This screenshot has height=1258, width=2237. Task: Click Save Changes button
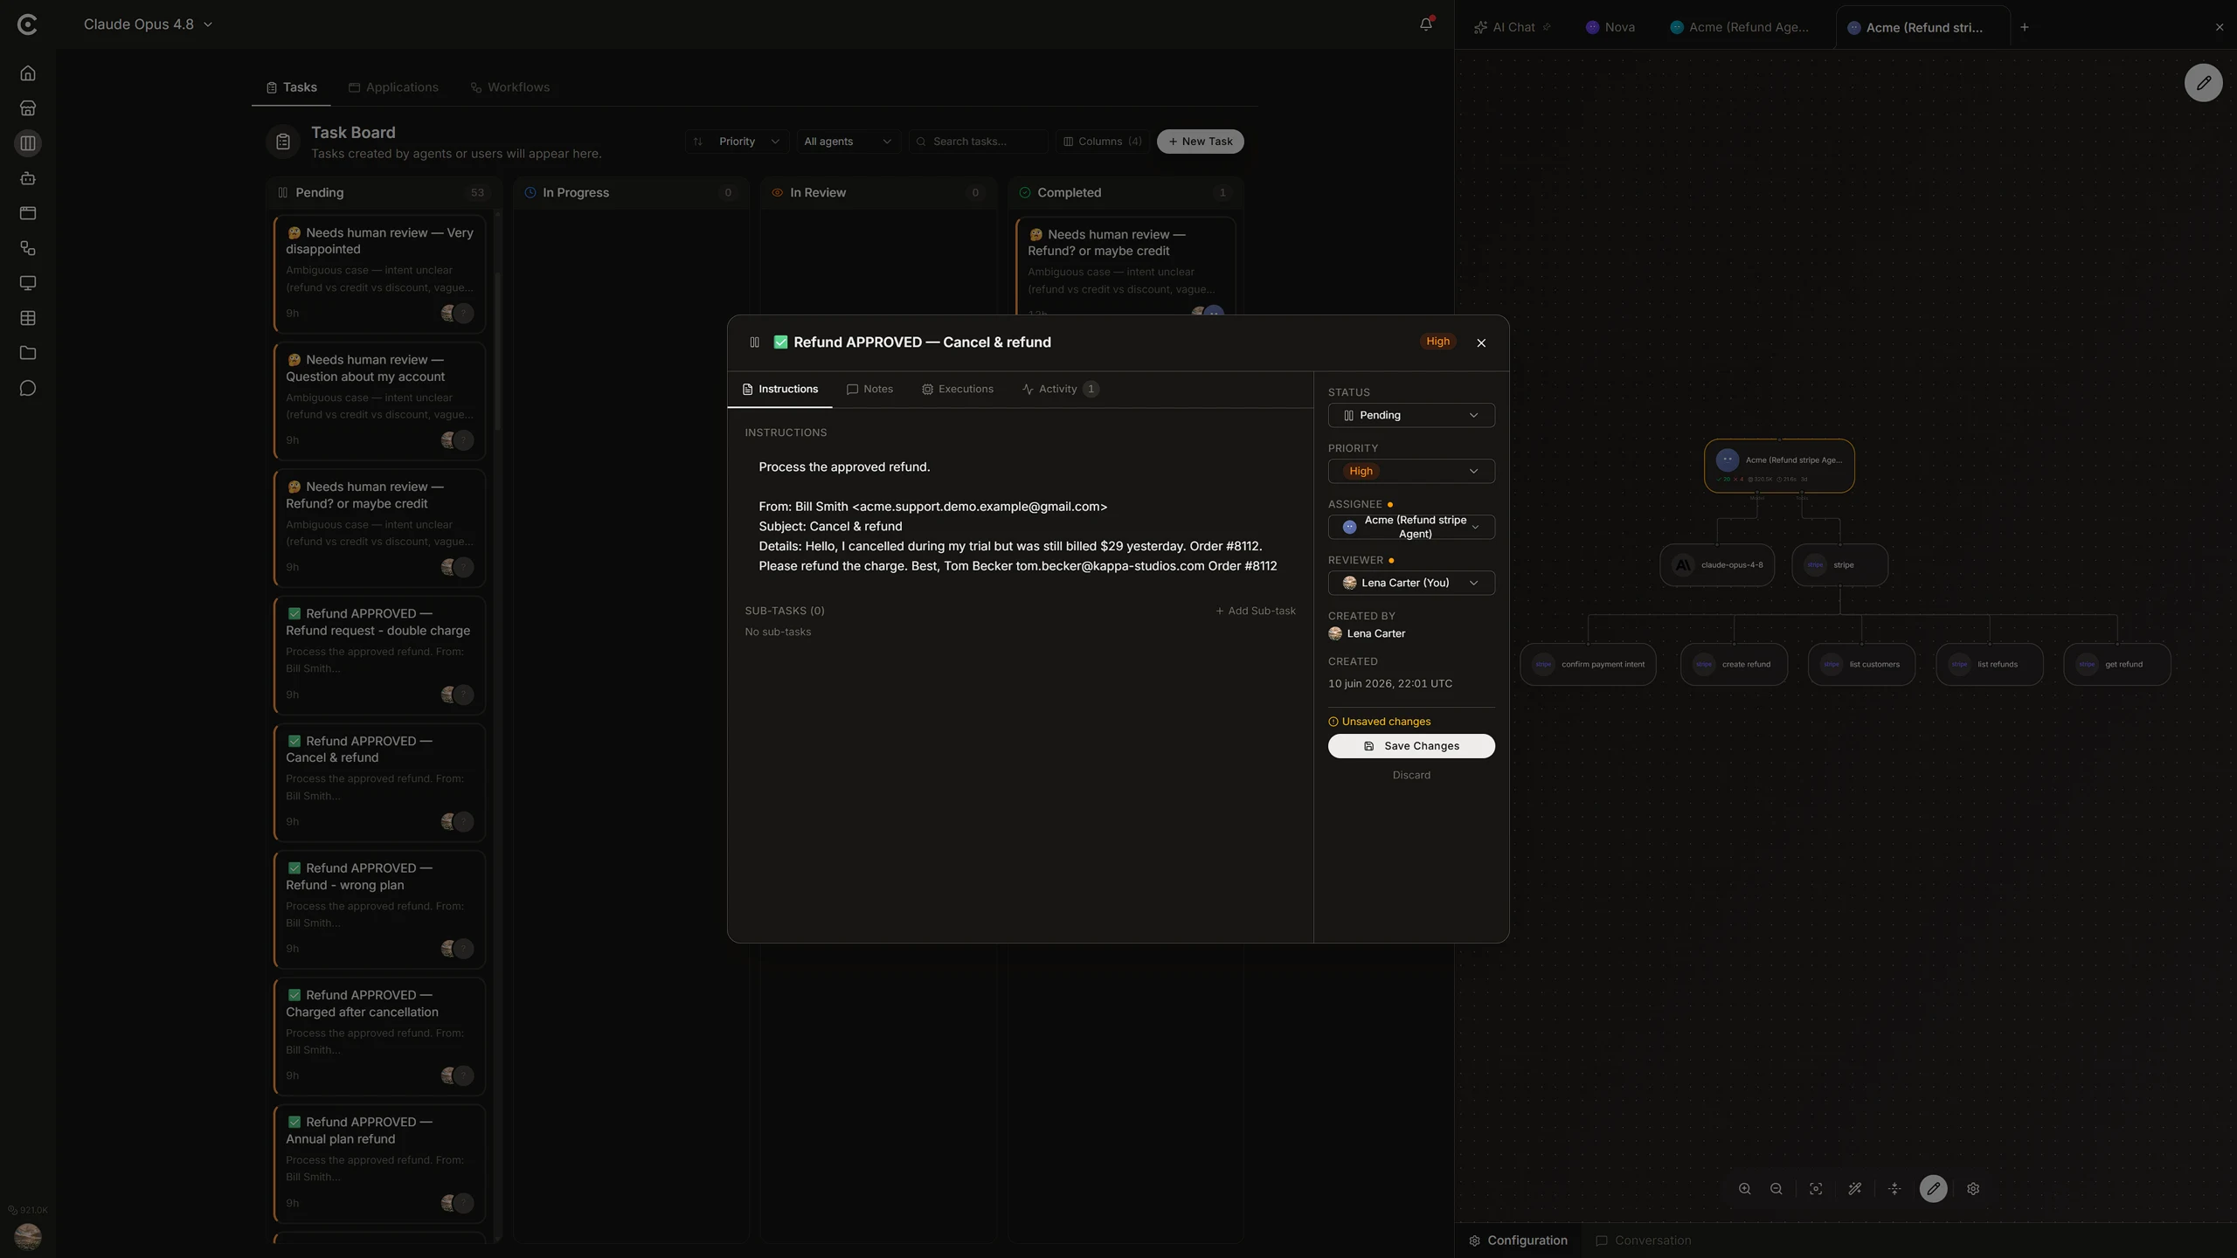click(1411, 746)
